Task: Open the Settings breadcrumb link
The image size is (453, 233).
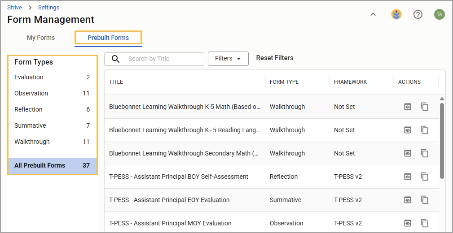Action: [x=48, y=8]
